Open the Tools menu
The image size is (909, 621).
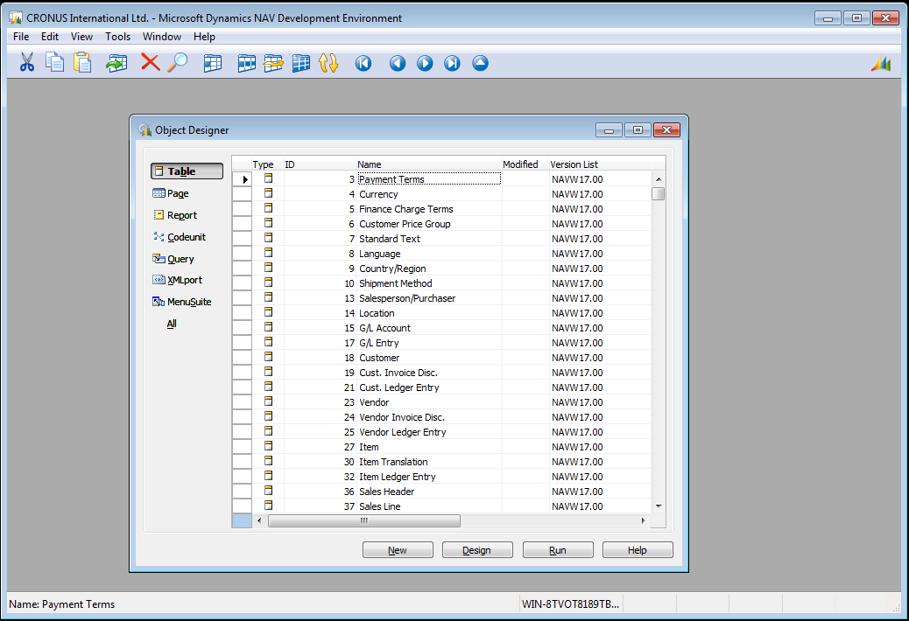[x=117, y=37]
